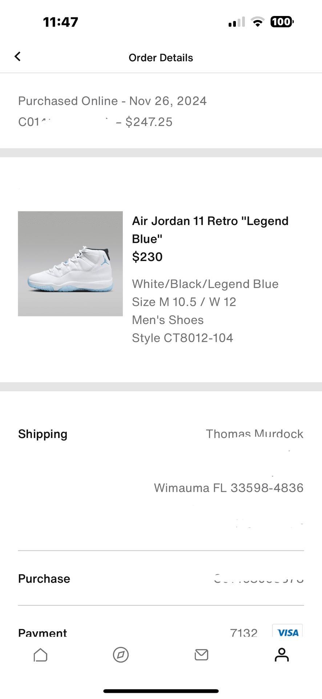The width and height of the screenshot is (322, 699).
Task: Tap the battery status indicator
Action: click(x=282, y=22)
